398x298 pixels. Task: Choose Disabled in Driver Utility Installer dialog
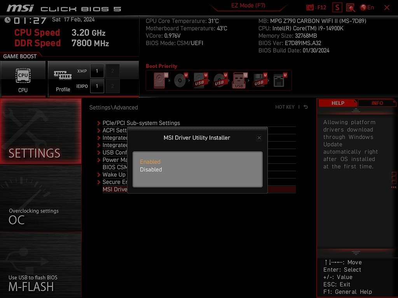click(151, 170)
